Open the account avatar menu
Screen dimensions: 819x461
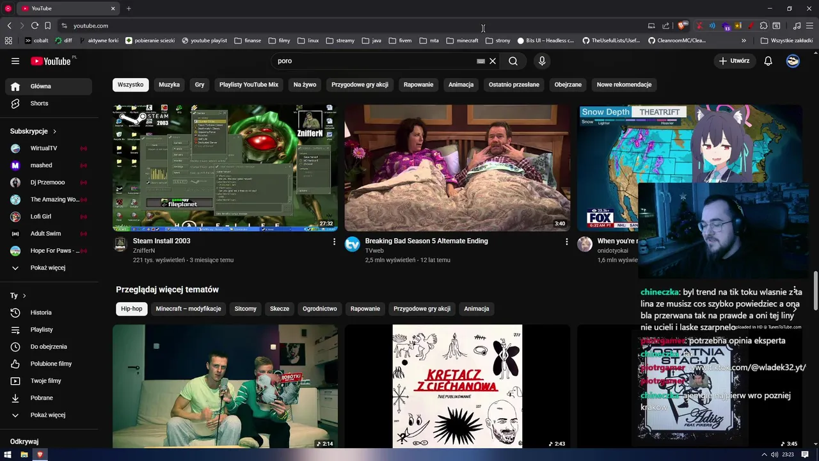click(793, 61)
